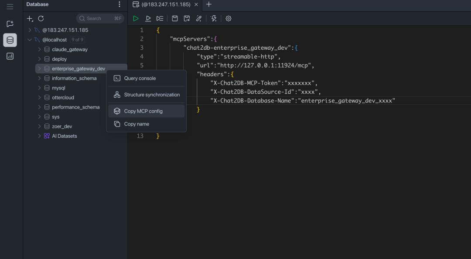The width and height of the screenshot is (471, 259).
Task: Refresh the database tree
Action: point(41,19)
